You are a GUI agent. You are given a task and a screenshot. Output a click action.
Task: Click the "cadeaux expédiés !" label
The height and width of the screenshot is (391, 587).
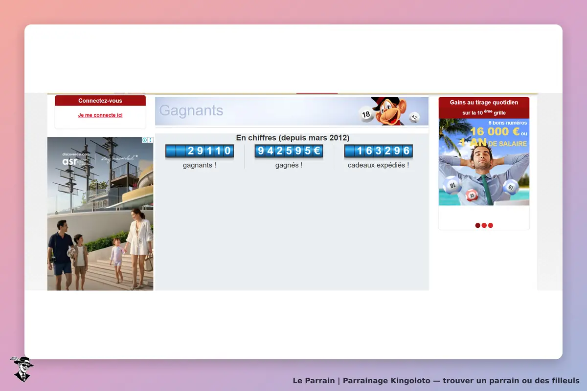[x=379, y=165]
